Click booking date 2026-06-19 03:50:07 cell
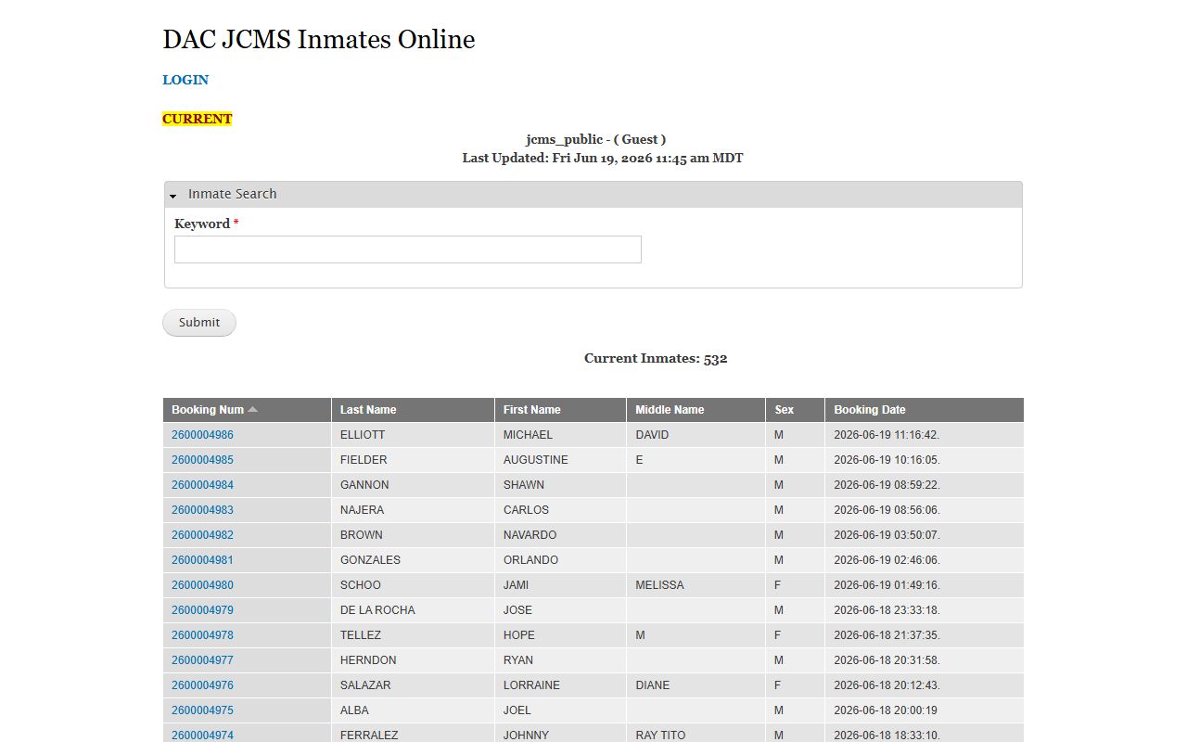Screen dimensions: 1187x742 click(x=925, y=535)
